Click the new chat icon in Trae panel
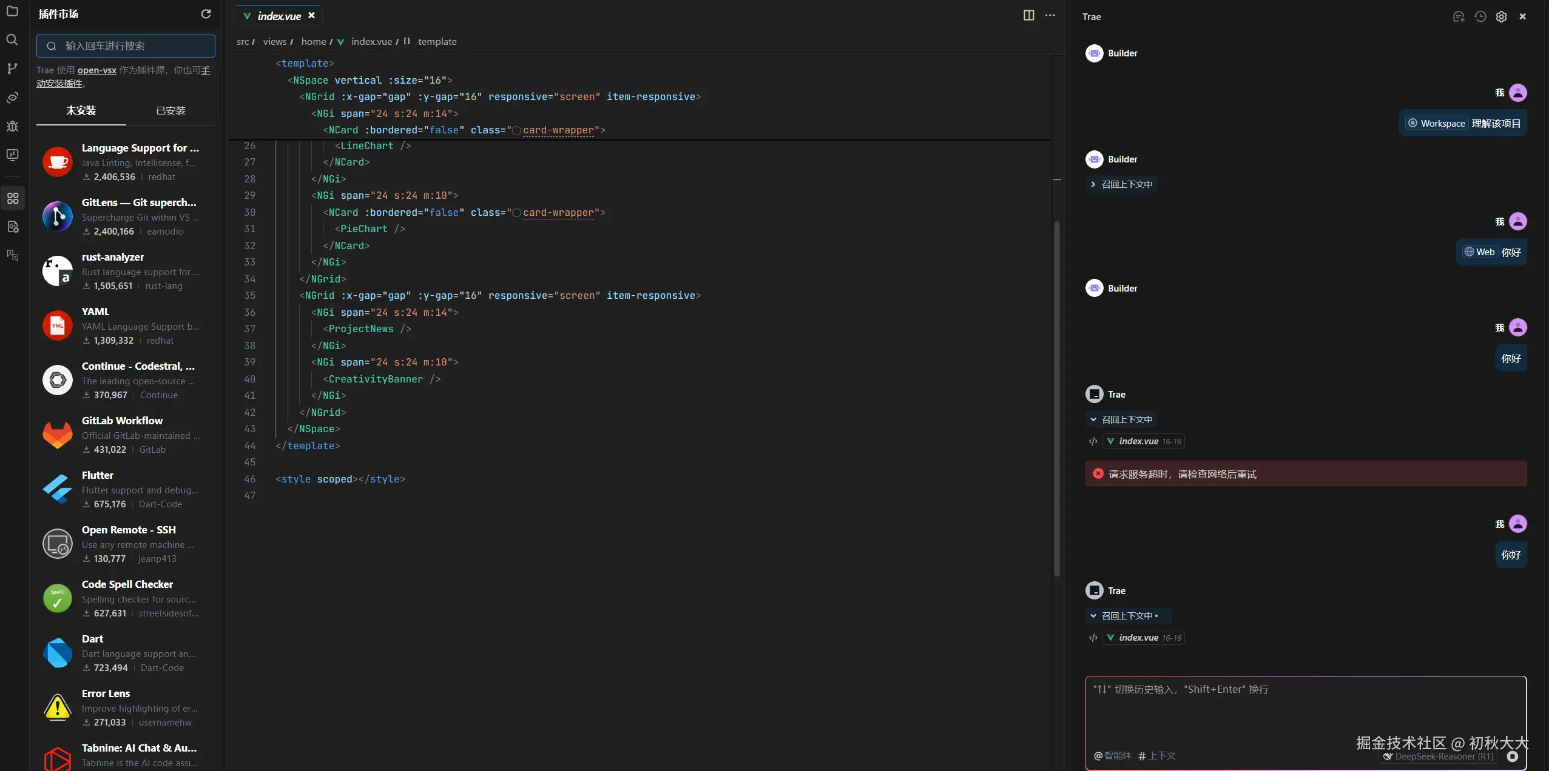This screenshot has height=771, width=1549. (1459, 16)
